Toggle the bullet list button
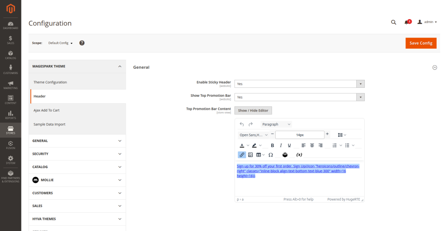Screen dimensions: 446x231 point(347,145)
